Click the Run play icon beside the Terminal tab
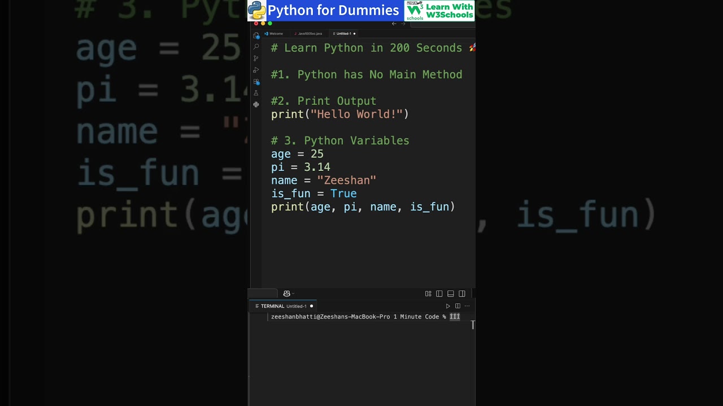Viewport: 723px width, 406px height. [448, 306]
